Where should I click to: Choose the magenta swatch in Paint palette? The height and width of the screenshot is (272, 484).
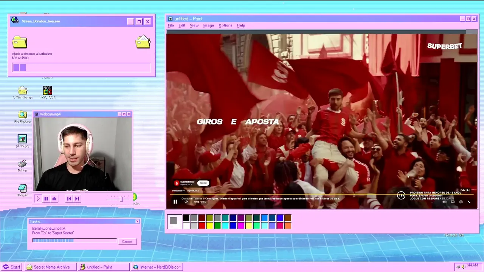[x=241, y=226]
